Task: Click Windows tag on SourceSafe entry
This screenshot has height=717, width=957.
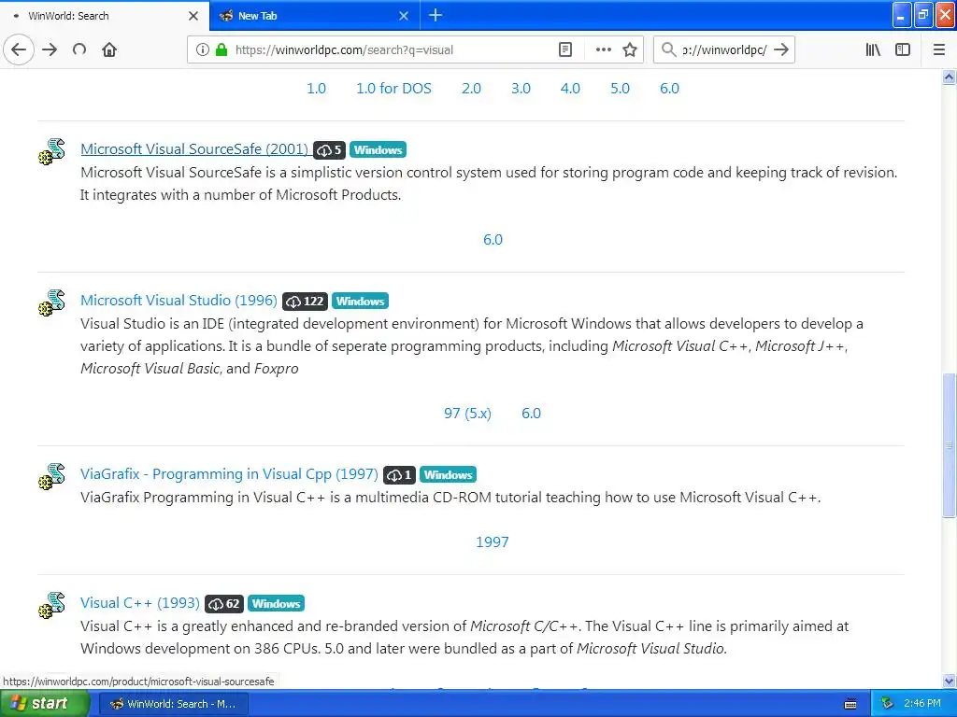Action: pyautogui.click(x=378, y=150)
